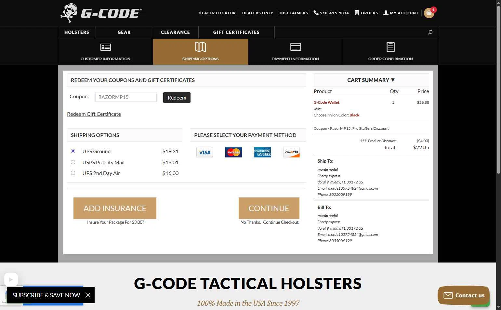Image resolution: width=501 pixels, height=310 pixels.
Task: Select the Visa card logo
Action: [x=204, y=152]
